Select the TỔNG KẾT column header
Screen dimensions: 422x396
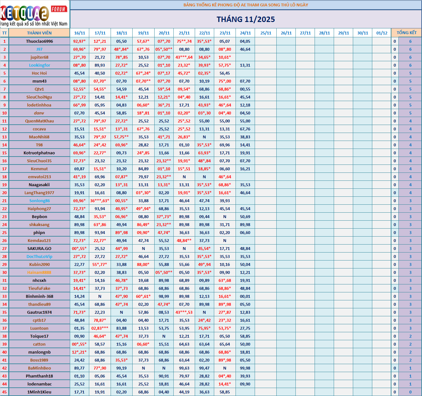(406, 33)
